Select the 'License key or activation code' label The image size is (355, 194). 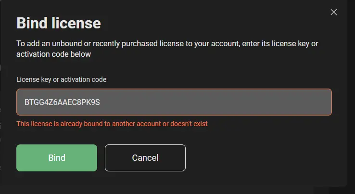(62, 79)
